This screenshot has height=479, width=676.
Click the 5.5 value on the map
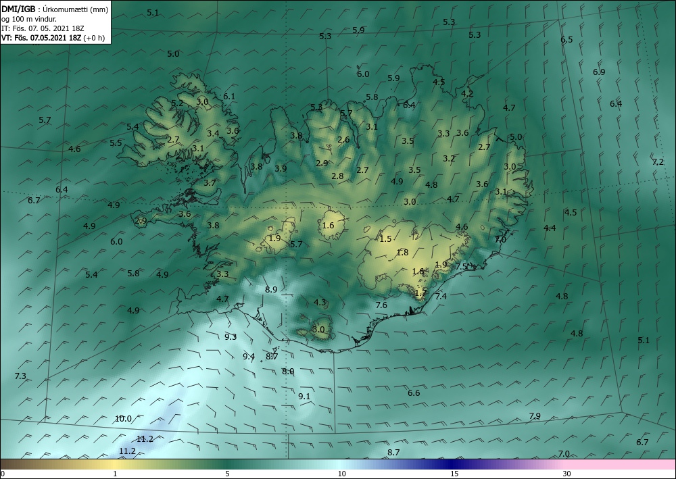tap(116, 143)
